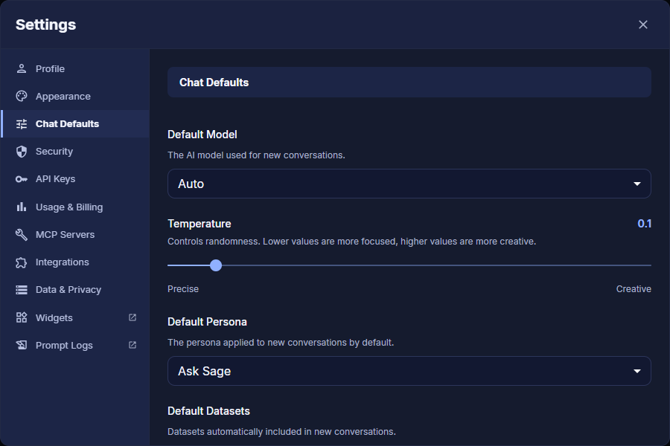Click 'Controls randomness' description text

[x=351, y=242]
